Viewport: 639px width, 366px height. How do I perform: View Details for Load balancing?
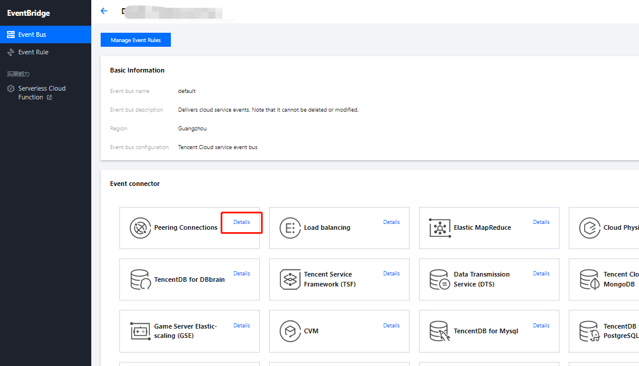pyautogui.click(x=391, y=222)
